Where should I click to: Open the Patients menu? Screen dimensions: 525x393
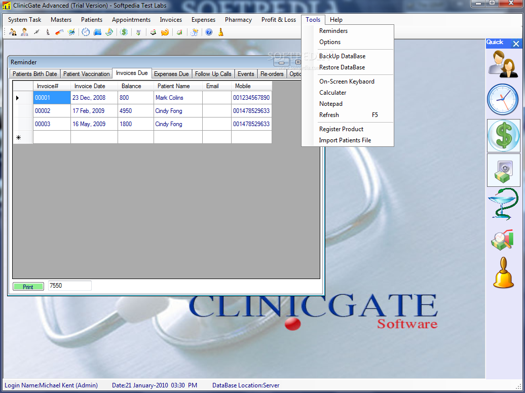point(91,20)
